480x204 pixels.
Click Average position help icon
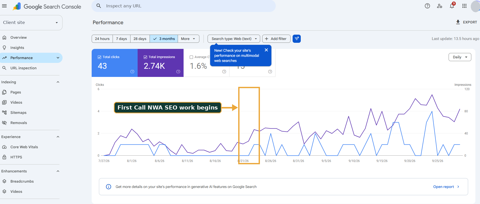point(270,72)
